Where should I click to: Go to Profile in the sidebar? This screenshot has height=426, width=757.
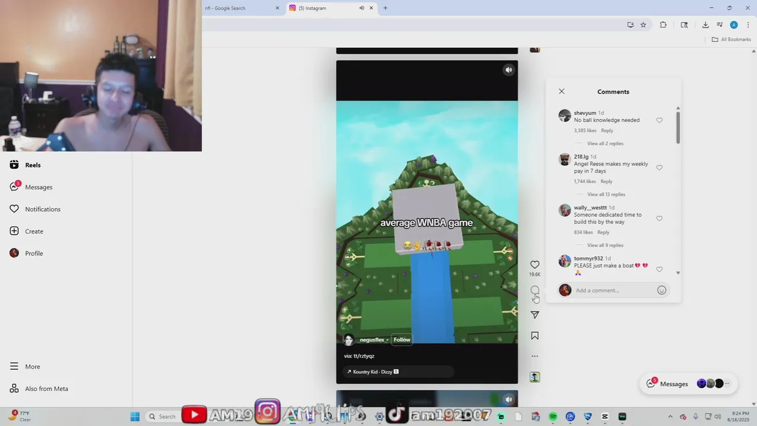(x=27, y=253)
